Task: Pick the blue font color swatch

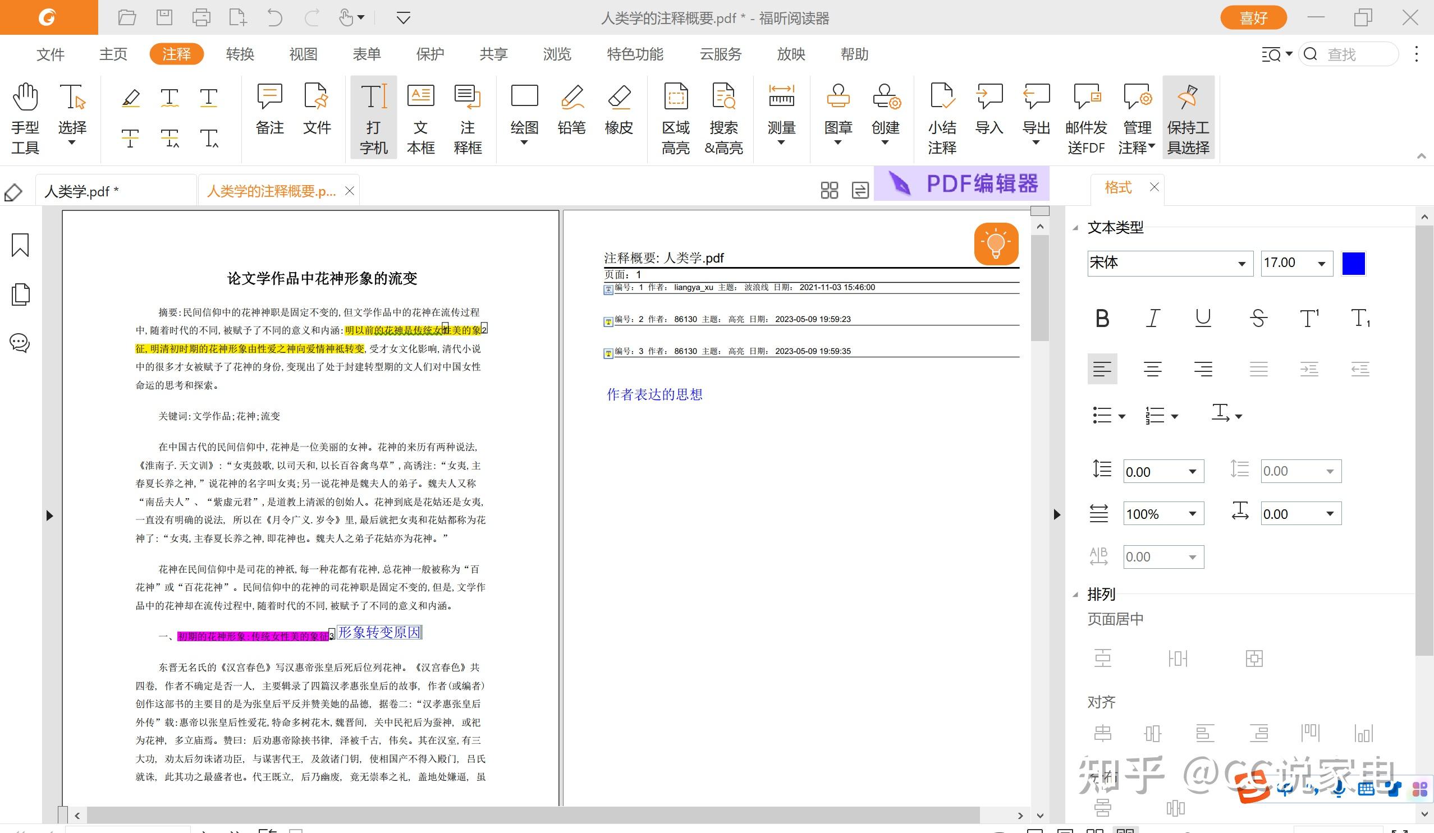Action: tap(1353, 263)
